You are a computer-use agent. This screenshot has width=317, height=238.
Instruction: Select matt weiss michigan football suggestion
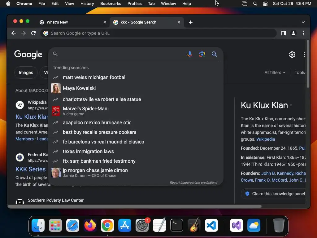tap(136, 77)
